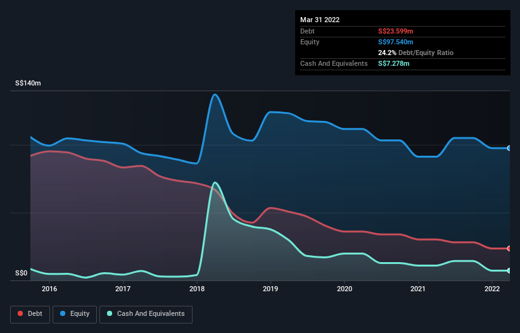The height and width of the screenshot is (333, 520).
Task: Click the 2022 x-axis label
Action: coord(492,289)
